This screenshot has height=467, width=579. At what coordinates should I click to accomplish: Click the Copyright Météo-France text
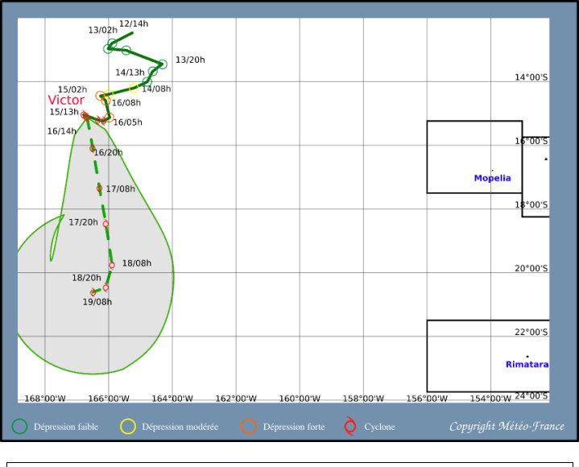(x=507, y=427)
